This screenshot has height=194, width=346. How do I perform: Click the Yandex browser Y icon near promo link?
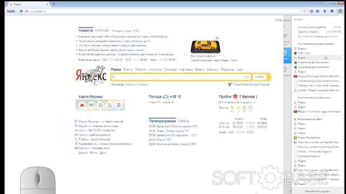point(230,85)
